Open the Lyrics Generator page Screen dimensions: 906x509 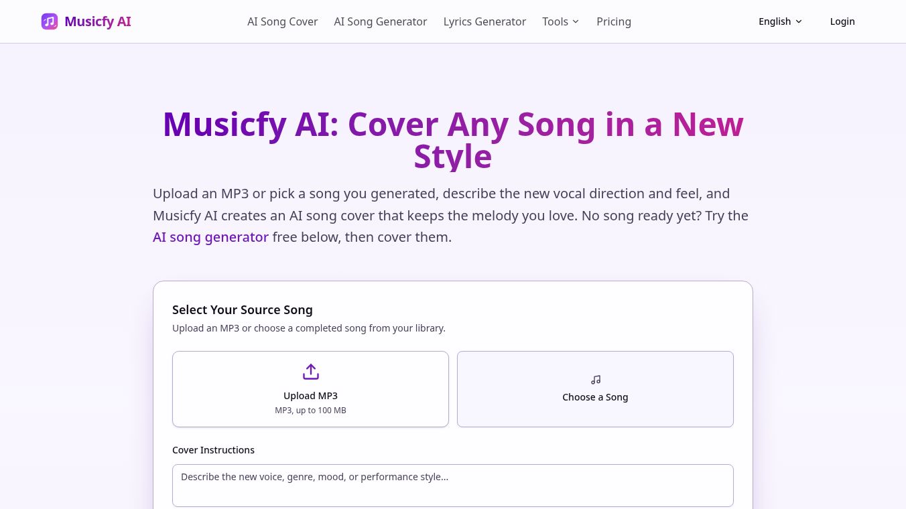[484, 21]
